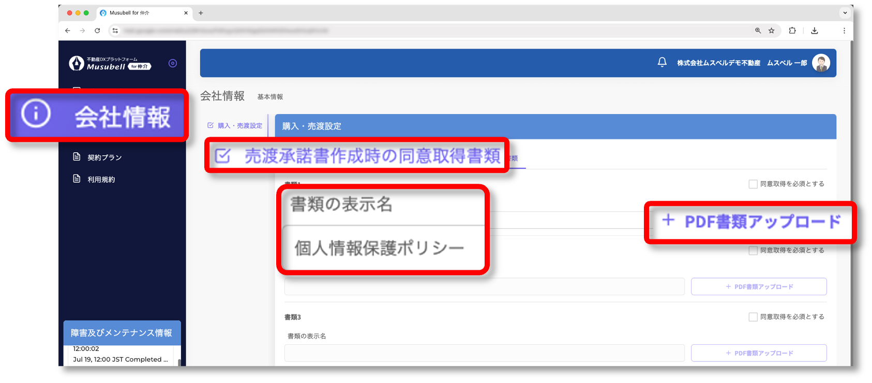The height and width of the screenshot is (383, 872).
Task: Reload the page
Action: [x=97, y=31]
